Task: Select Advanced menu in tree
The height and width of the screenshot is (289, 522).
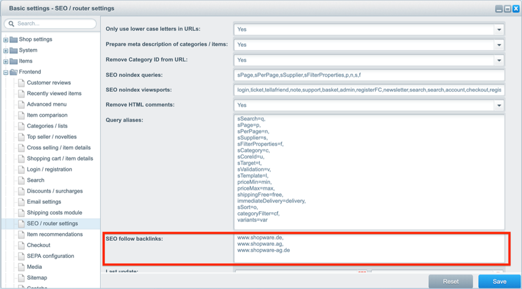Action: 46,104
